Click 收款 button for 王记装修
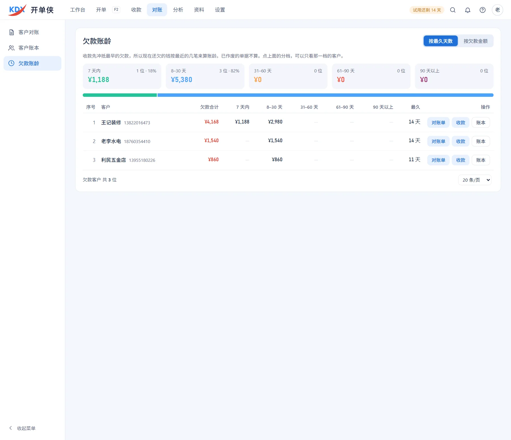This screenshot has width=511, height=440. coord(460,123)
